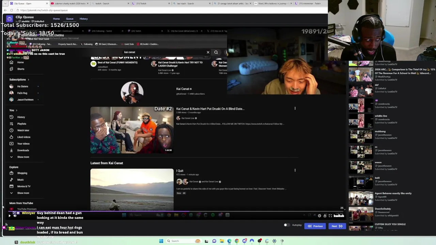The width and height of the screenshot is (436, 245).
Task: Open the Windows Start menu
Action: 161,241
